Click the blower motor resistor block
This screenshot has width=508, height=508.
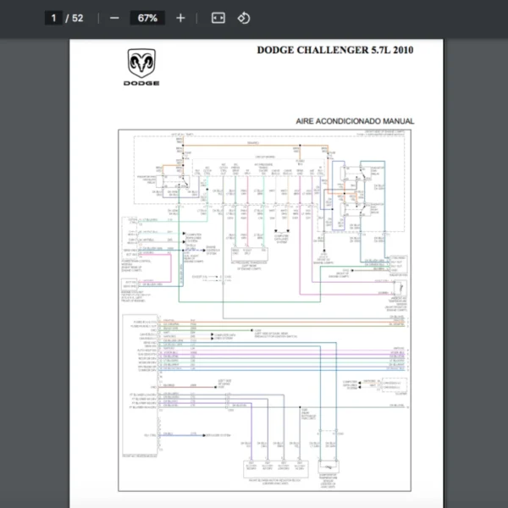[x=268, y=464]
